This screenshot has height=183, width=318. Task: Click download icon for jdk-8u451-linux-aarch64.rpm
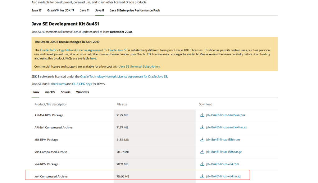point(202,115)
